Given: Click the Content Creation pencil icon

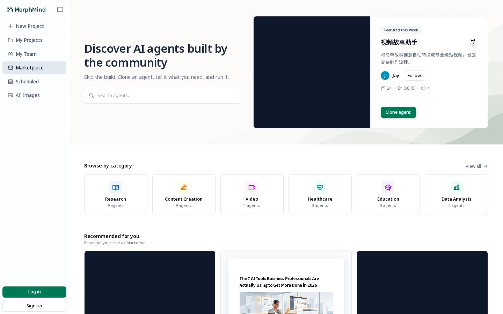Looking at the screenshot, I should [184, 187].
